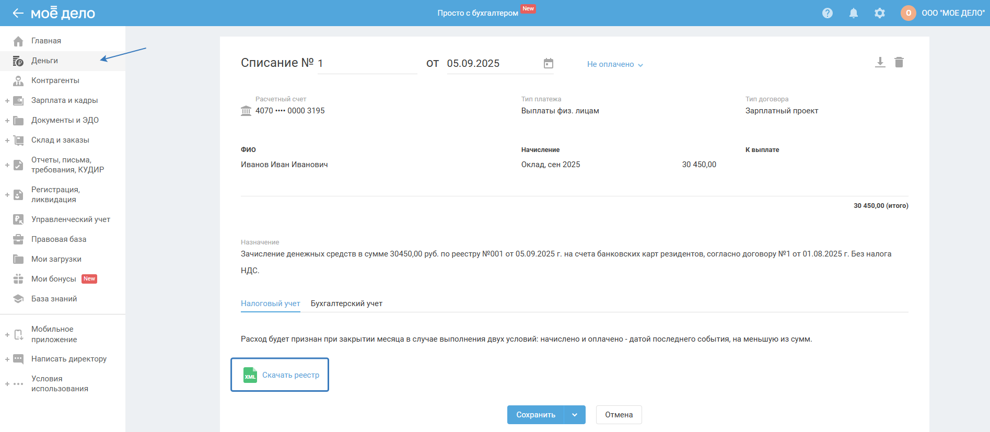Expand Отчеты, письма, требования submenu
The width and height of the screenshot is (990, 432).
[x=7, y=165]
